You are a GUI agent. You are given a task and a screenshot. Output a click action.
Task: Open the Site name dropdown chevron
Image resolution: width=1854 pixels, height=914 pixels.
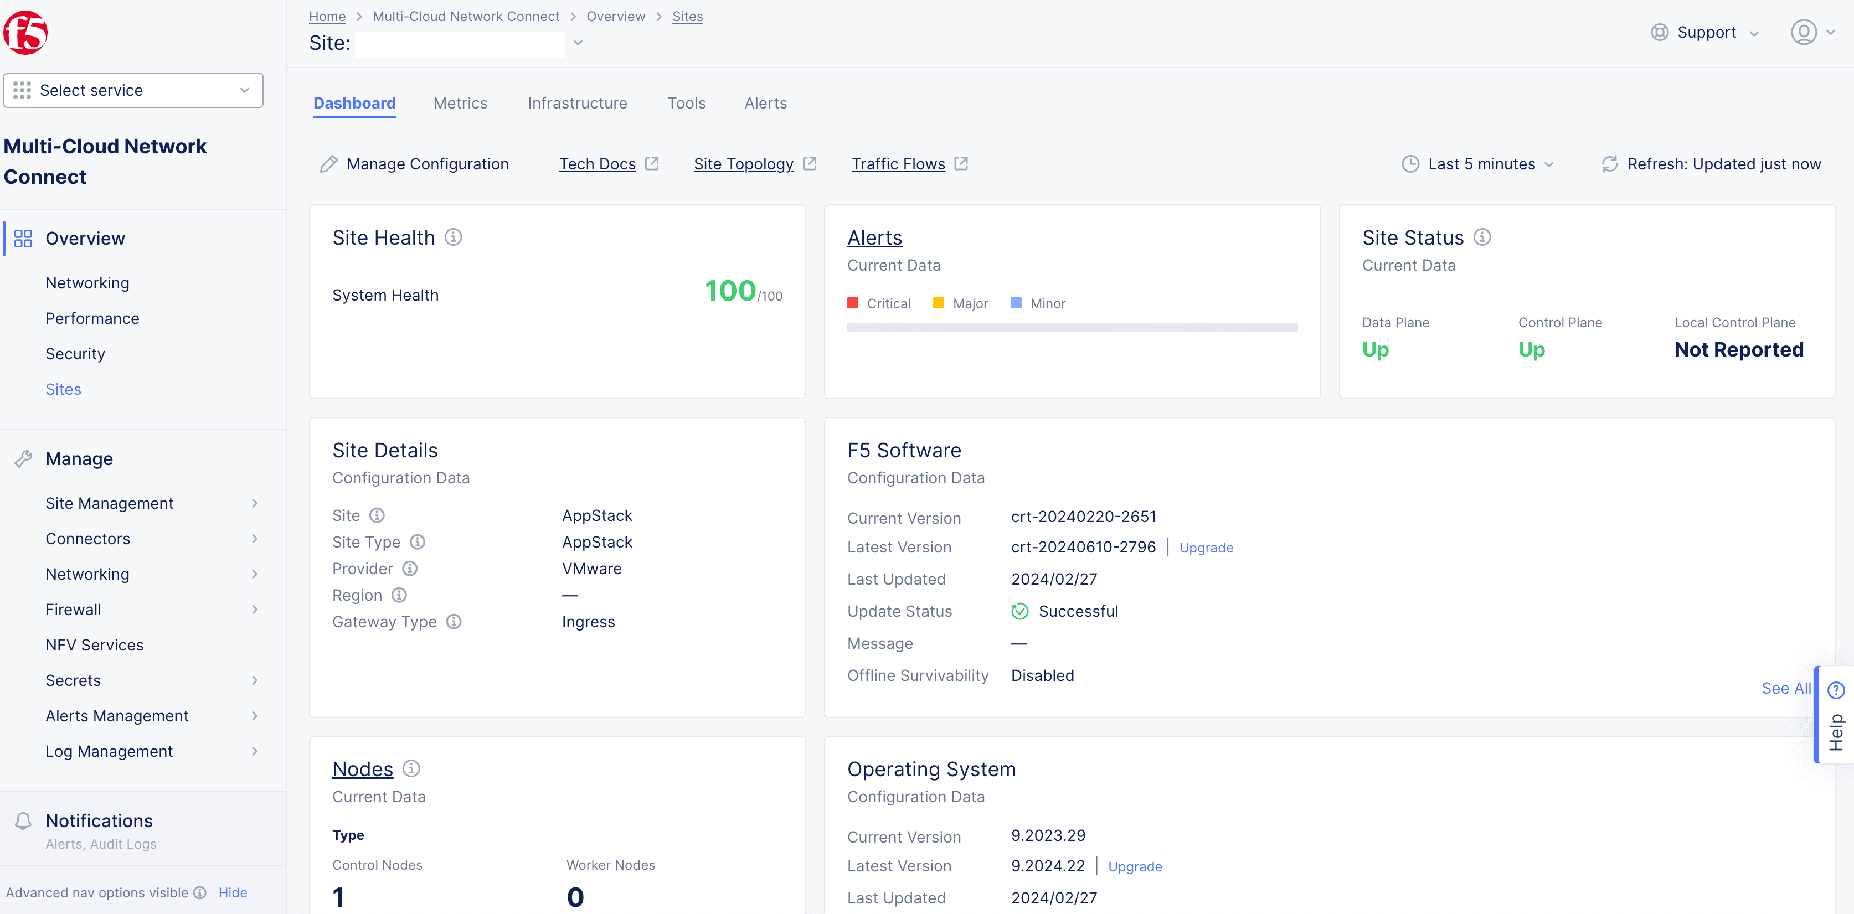(578, 43)
